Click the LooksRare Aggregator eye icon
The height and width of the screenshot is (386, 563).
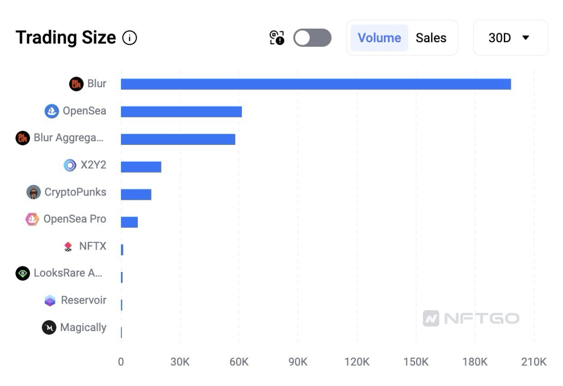pyautogui.click(x=23, y=273)
